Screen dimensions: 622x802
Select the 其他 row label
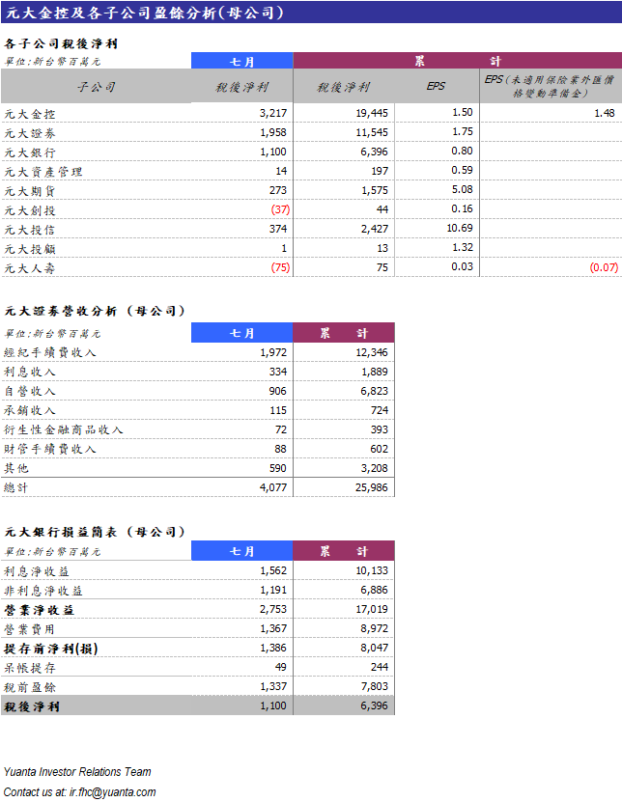(x=16, y=468)
